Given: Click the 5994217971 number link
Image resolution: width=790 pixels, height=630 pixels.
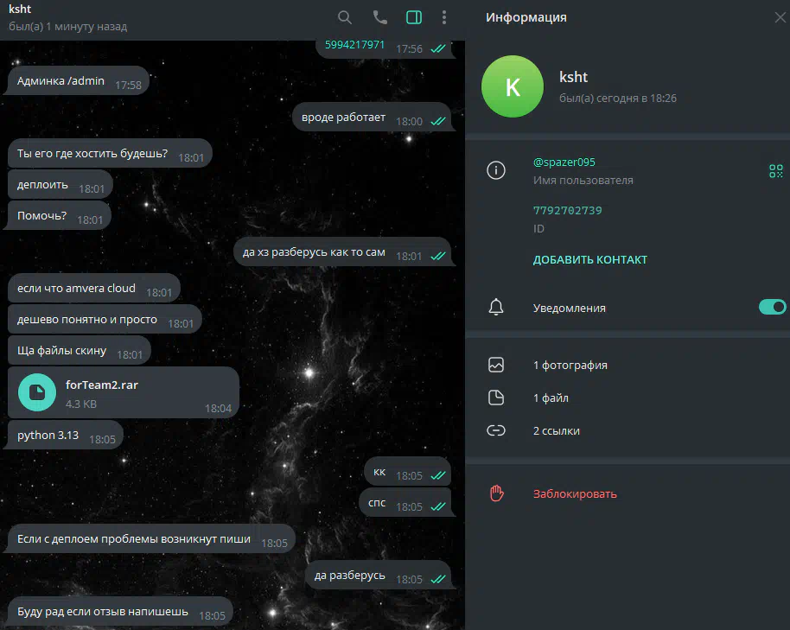Looking at the screenshot, I should [x=354, y=45].
